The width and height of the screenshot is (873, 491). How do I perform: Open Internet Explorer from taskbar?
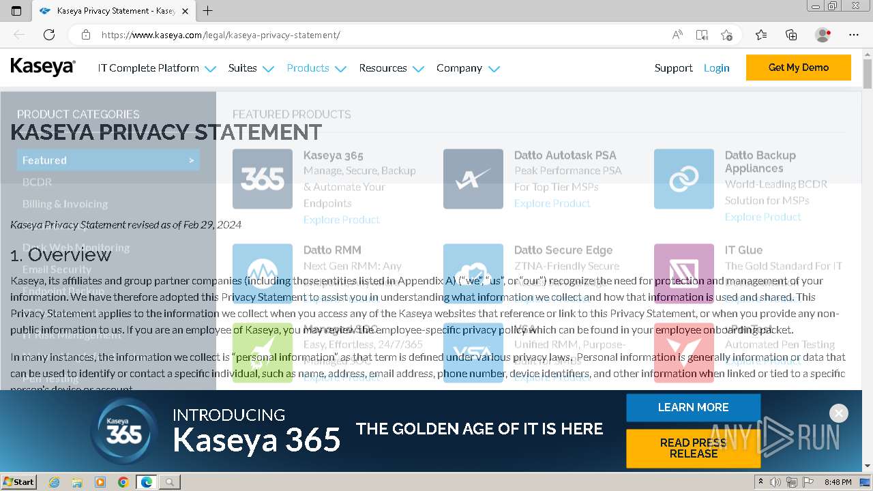click(x=54, y=482)
